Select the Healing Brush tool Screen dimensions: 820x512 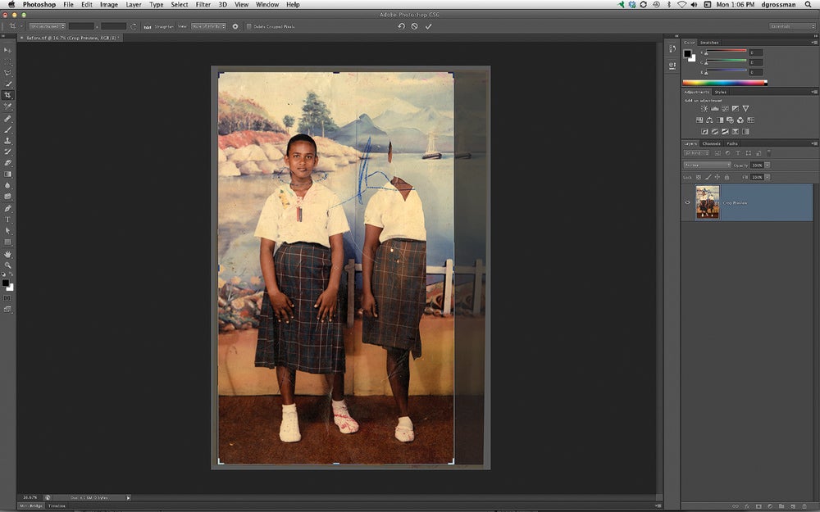pos(7,119)
